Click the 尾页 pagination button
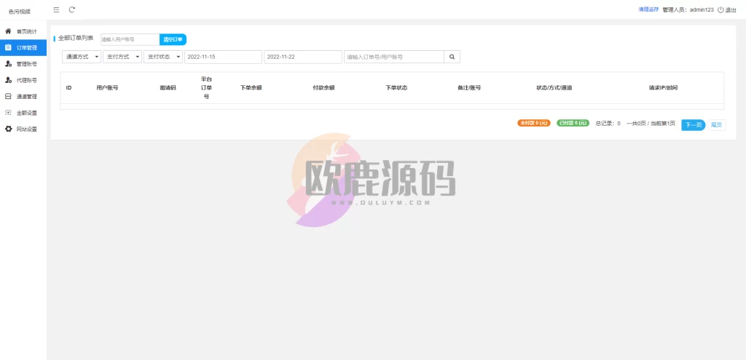Image resolution: width=746 pixels, height=360 pixels. [x=716, y=125]
